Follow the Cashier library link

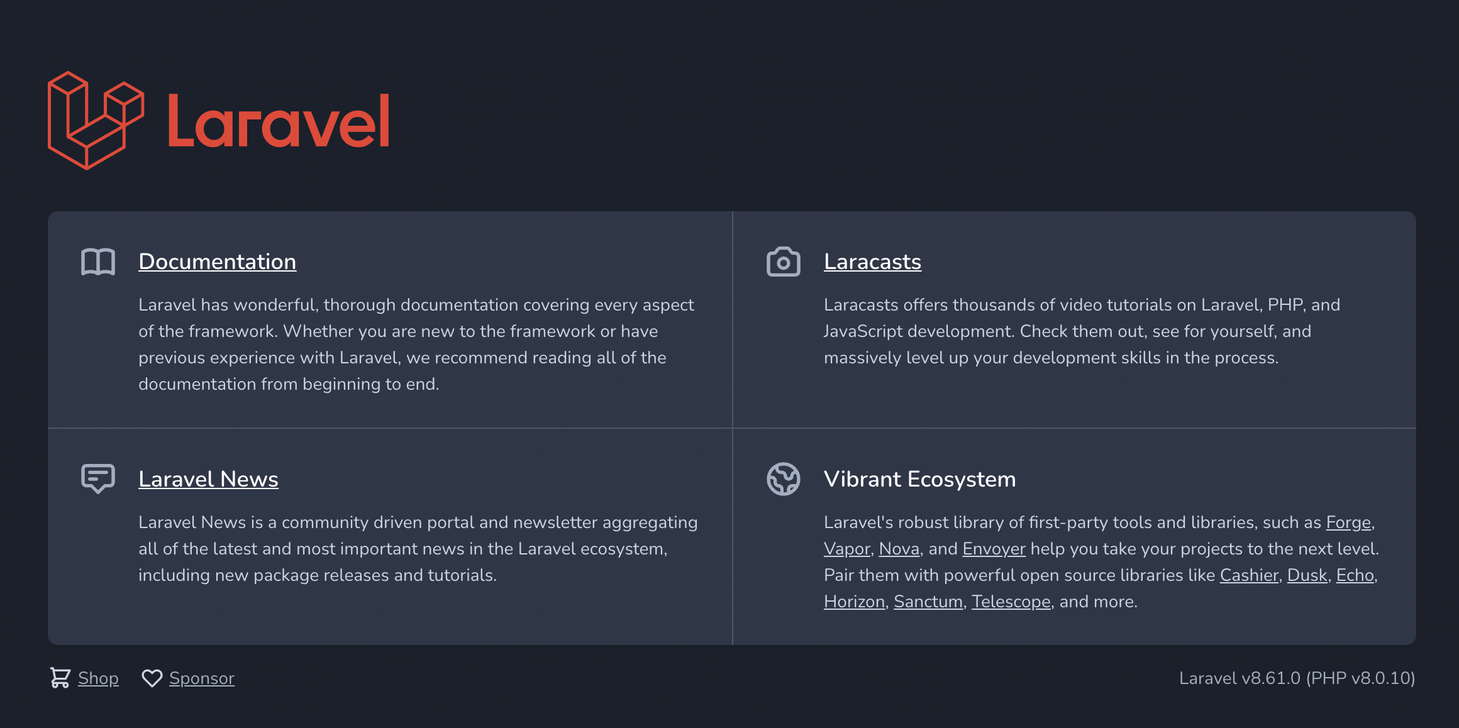coord(1249,575)
